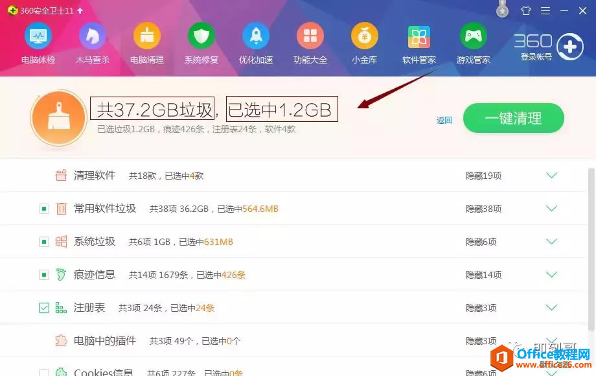Select the 电脑清理 cleanup icon
The image size is (596, 376).
tap(146, 36)
